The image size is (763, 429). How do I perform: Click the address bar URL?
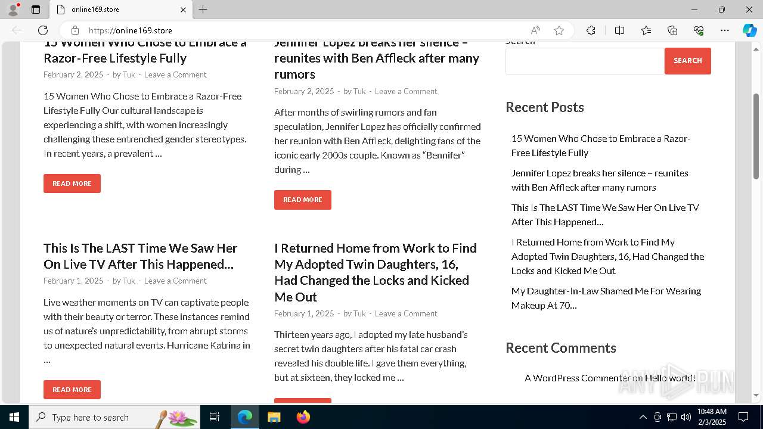pyautogui.click(x=131, y=30)
